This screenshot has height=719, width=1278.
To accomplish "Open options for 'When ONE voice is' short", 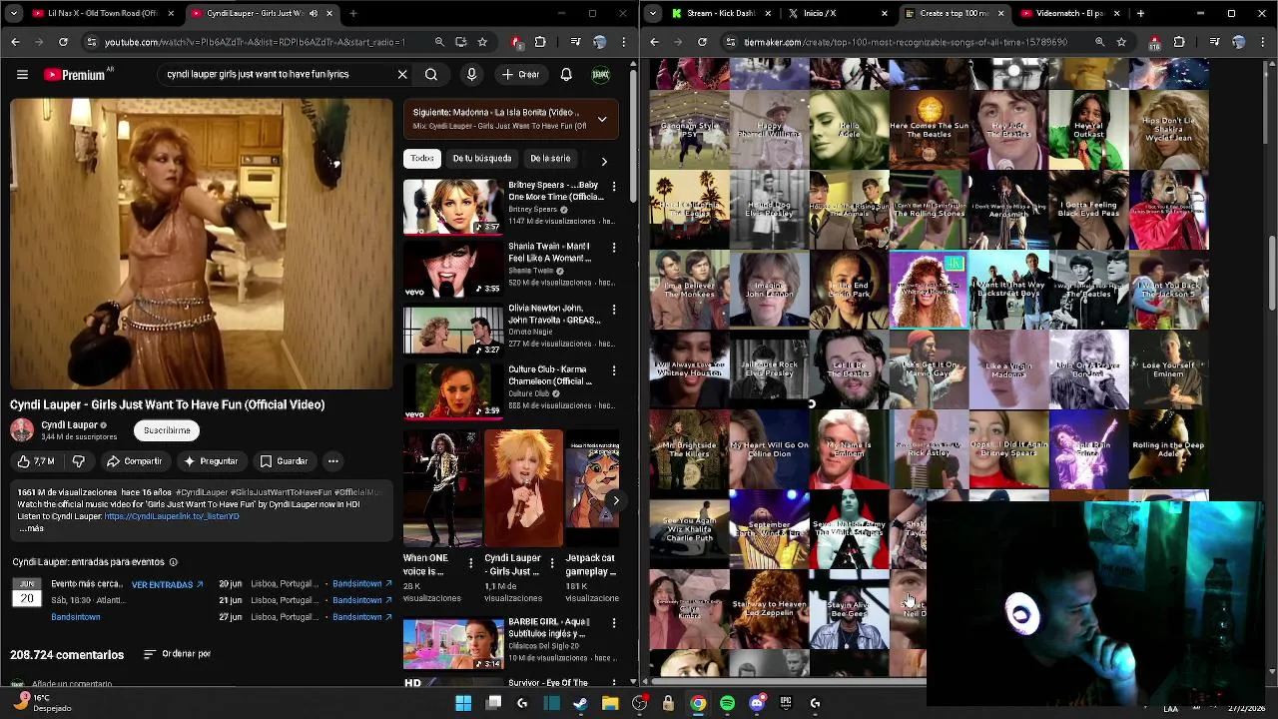I will [x=470, y=563].
